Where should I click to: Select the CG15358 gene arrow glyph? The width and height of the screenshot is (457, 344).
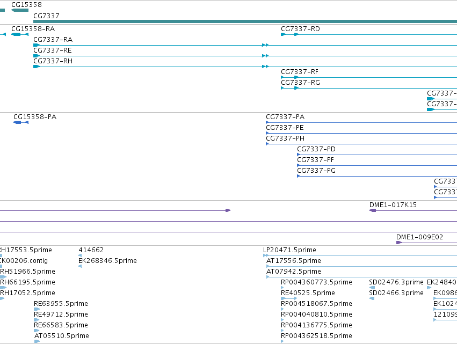click(x=20, y=10)
